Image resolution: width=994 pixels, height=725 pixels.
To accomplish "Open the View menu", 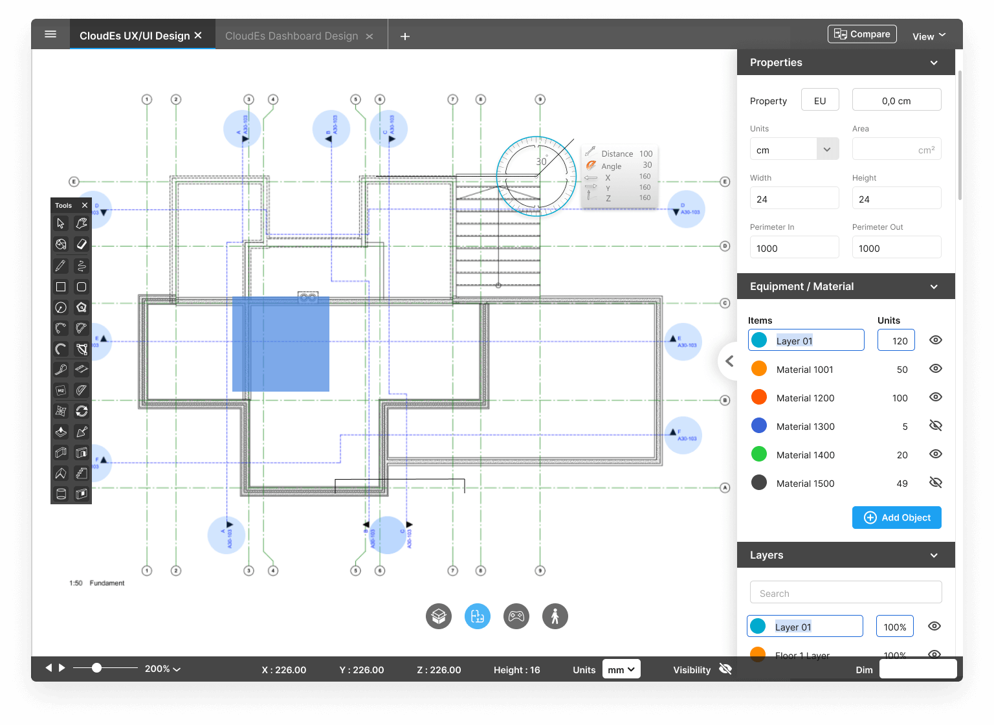I will 929,36.
